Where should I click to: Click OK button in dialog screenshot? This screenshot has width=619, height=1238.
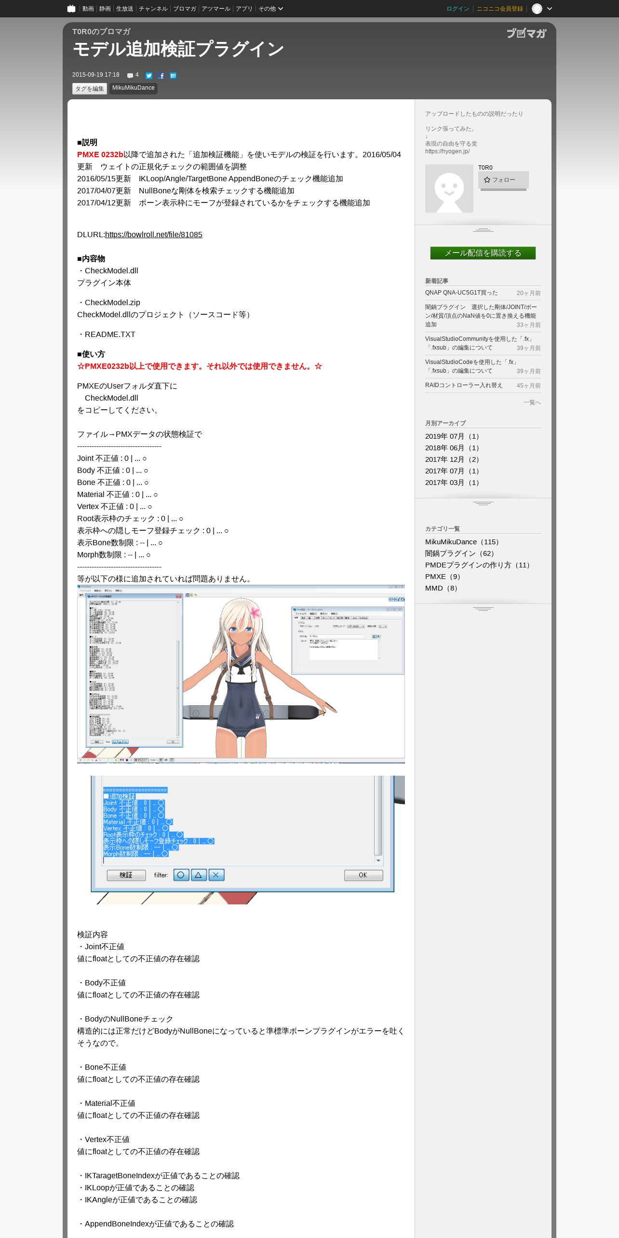(363, 875)
